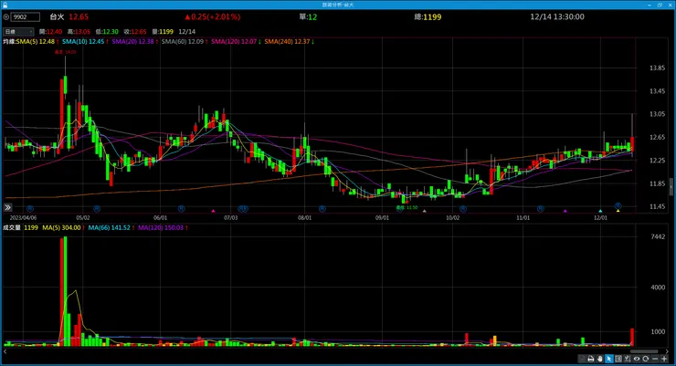Focus the stock code field showing 9902
Image resolution: width=676 pixels, height=366 pixels.
(x=25, y=17)
